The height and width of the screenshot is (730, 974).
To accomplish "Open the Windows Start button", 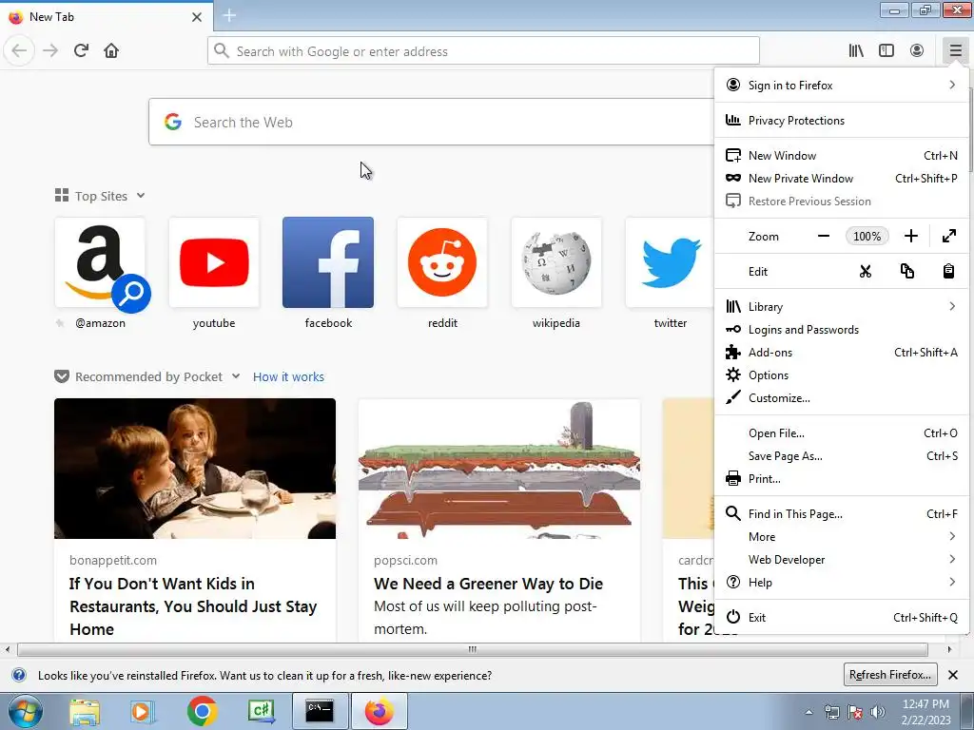I will (24, 712).
